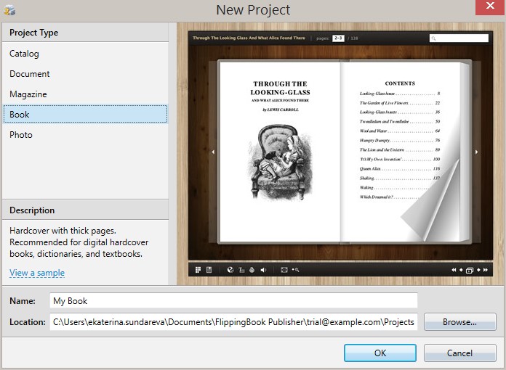Click the curled page corner of the book
Image resolution: width=506 pixels, height=370 pixels.
431,204
